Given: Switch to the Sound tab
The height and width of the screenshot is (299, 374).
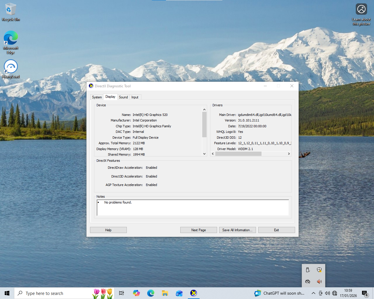Looking at the screenshot, I should tap(123, 97).
